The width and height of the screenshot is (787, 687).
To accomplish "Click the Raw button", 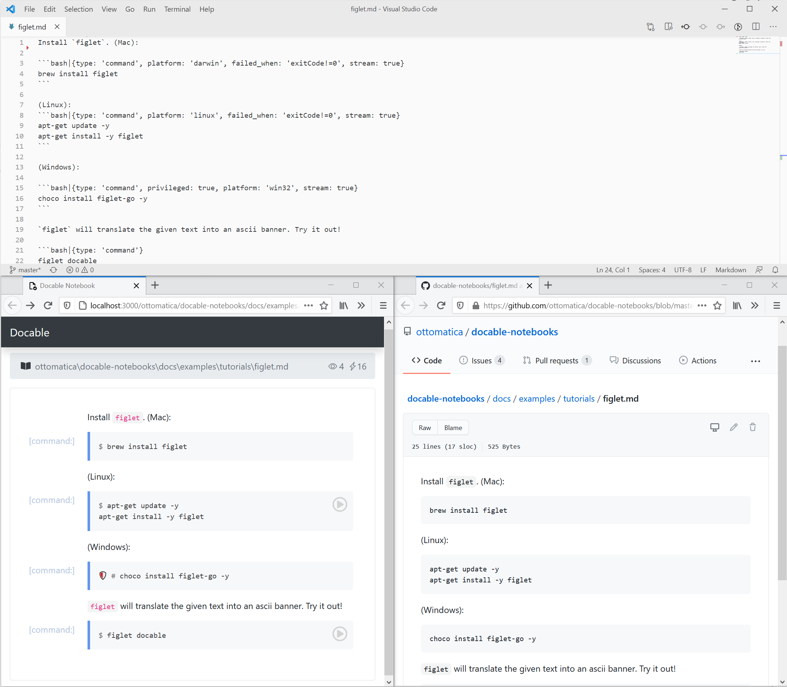I will tap(424, 428).
